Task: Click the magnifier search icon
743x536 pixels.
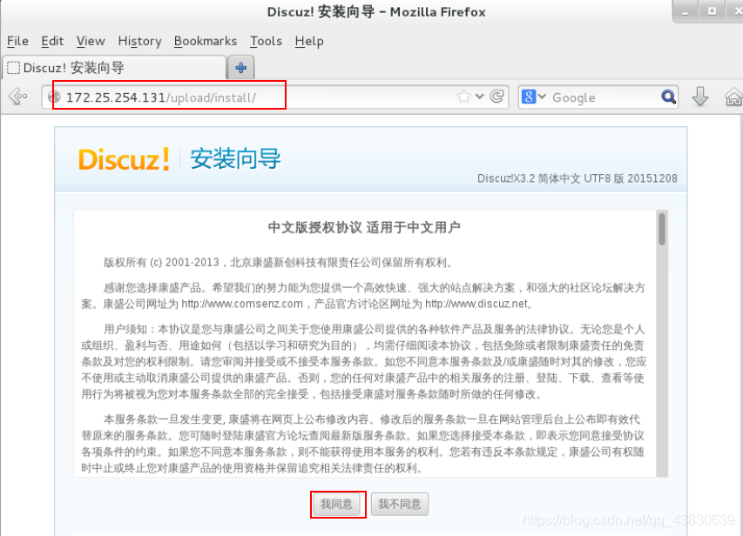Action: pos(668,97)
